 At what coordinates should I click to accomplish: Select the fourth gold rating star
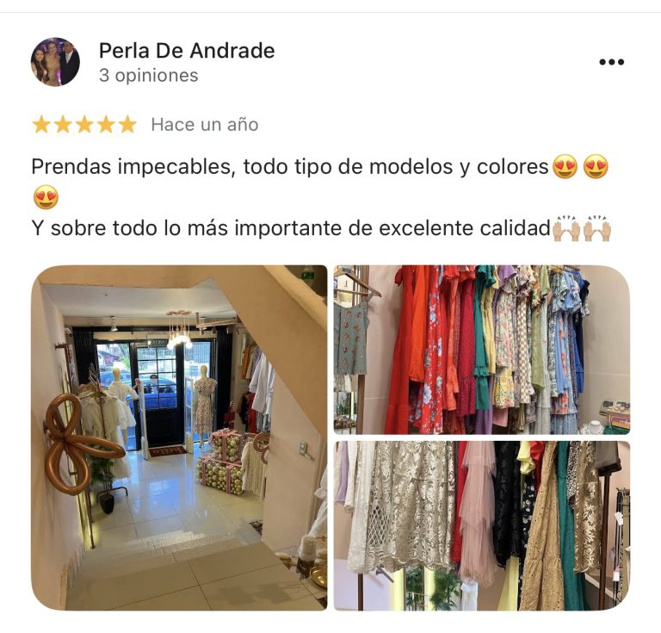click(x=106, y=125)
